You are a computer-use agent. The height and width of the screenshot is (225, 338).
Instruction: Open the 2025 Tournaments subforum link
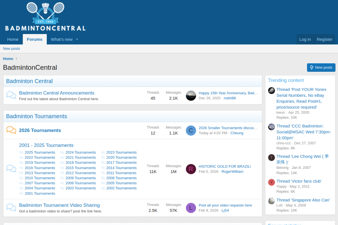(40, 152)
